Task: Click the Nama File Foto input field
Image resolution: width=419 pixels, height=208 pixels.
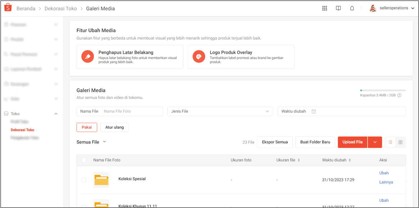Action: (131, 111)
